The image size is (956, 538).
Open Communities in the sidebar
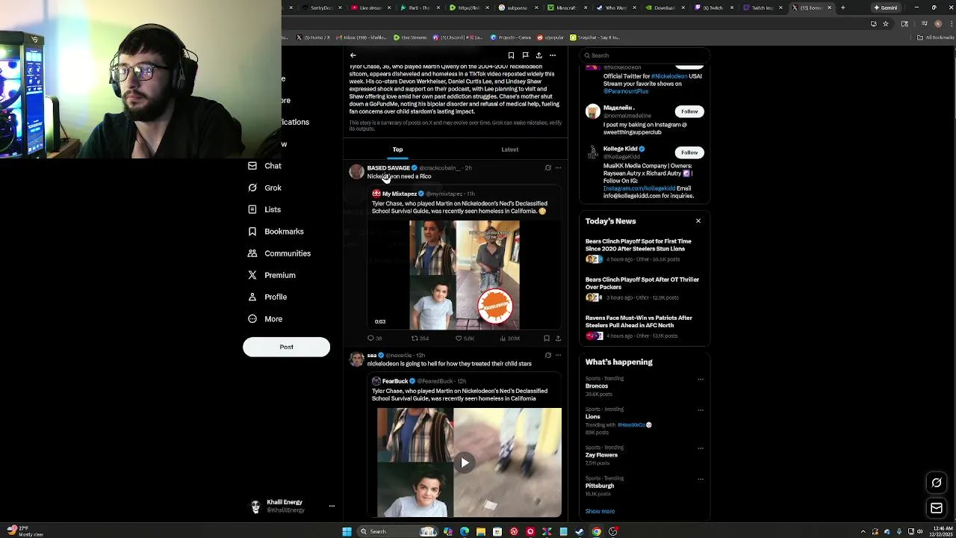tap(279, 253)
